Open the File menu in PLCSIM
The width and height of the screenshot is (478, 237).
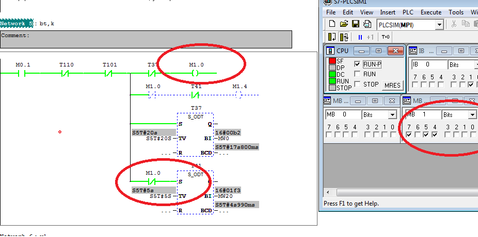(331, 12)
